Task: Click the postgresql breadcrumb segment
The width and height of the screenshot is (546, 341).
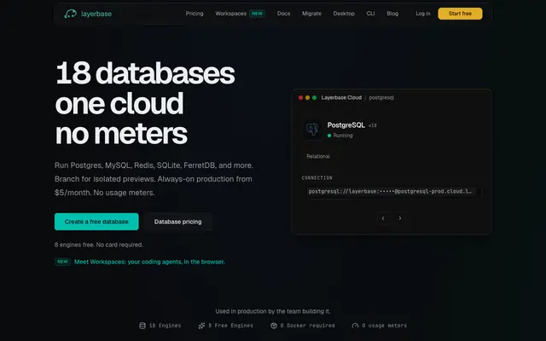Action: tap(381, 98)
